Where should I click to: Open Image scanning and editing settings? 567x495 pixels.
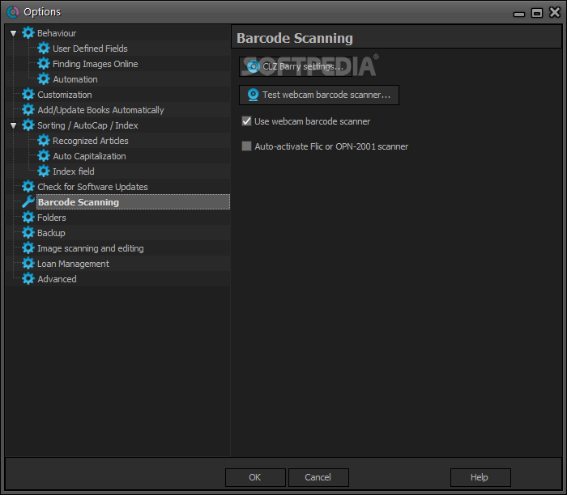click(x=91, y=248)
